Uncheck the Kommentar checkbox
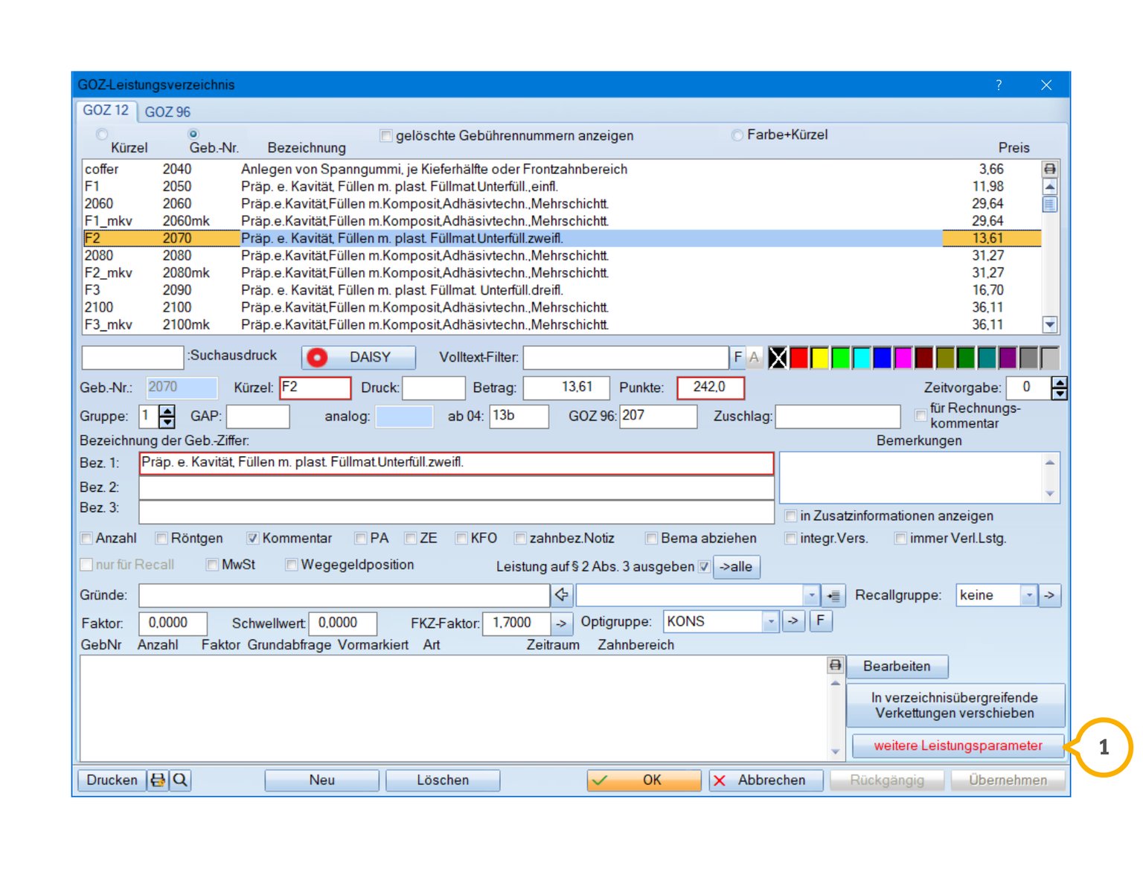Screen dimensions: 1143x869 pos(253,539)
